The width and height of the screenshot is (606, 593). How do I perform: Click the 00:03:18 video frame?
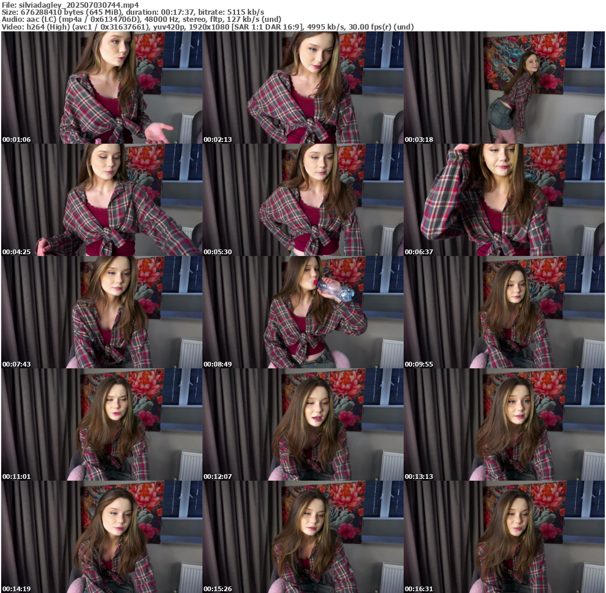click(x=504, y=88)
